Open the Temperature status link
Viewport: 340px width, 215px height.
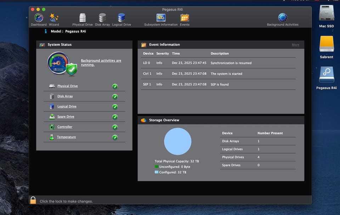(66, 137)
